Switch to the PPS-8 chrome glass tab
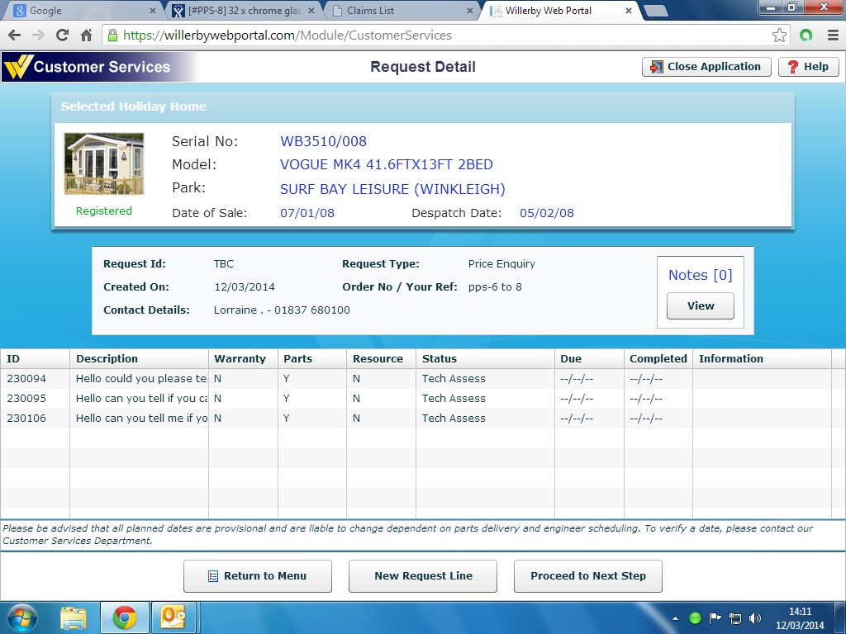 (244, 10)
